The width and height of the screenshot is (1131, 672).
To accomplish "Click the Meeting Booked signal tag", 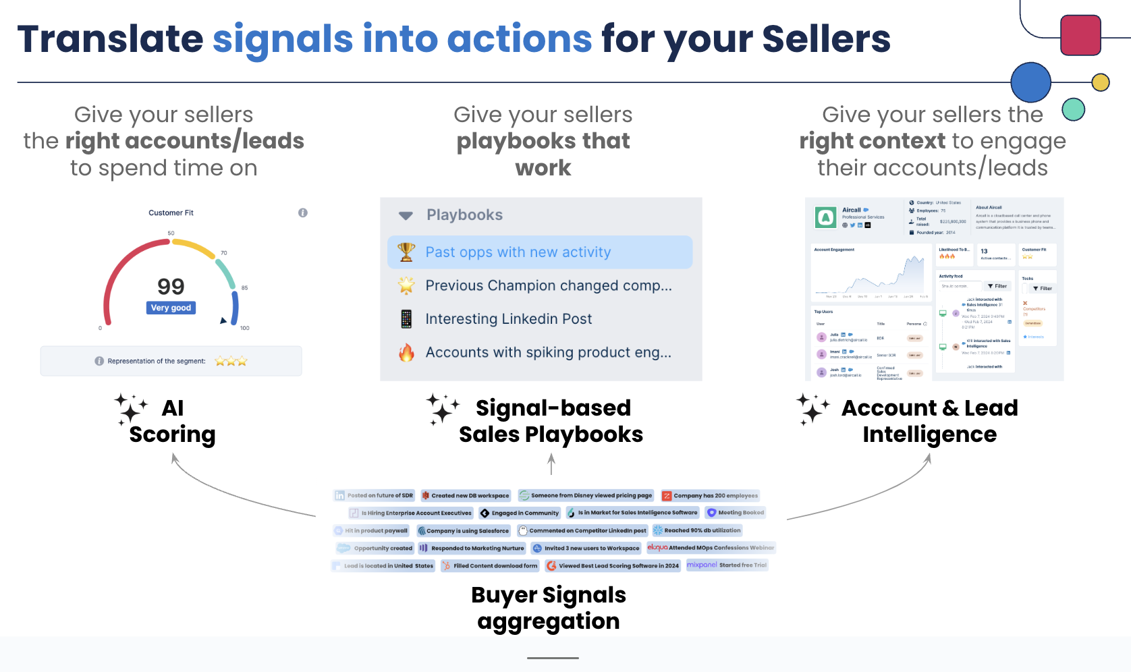I will (735, 513).
